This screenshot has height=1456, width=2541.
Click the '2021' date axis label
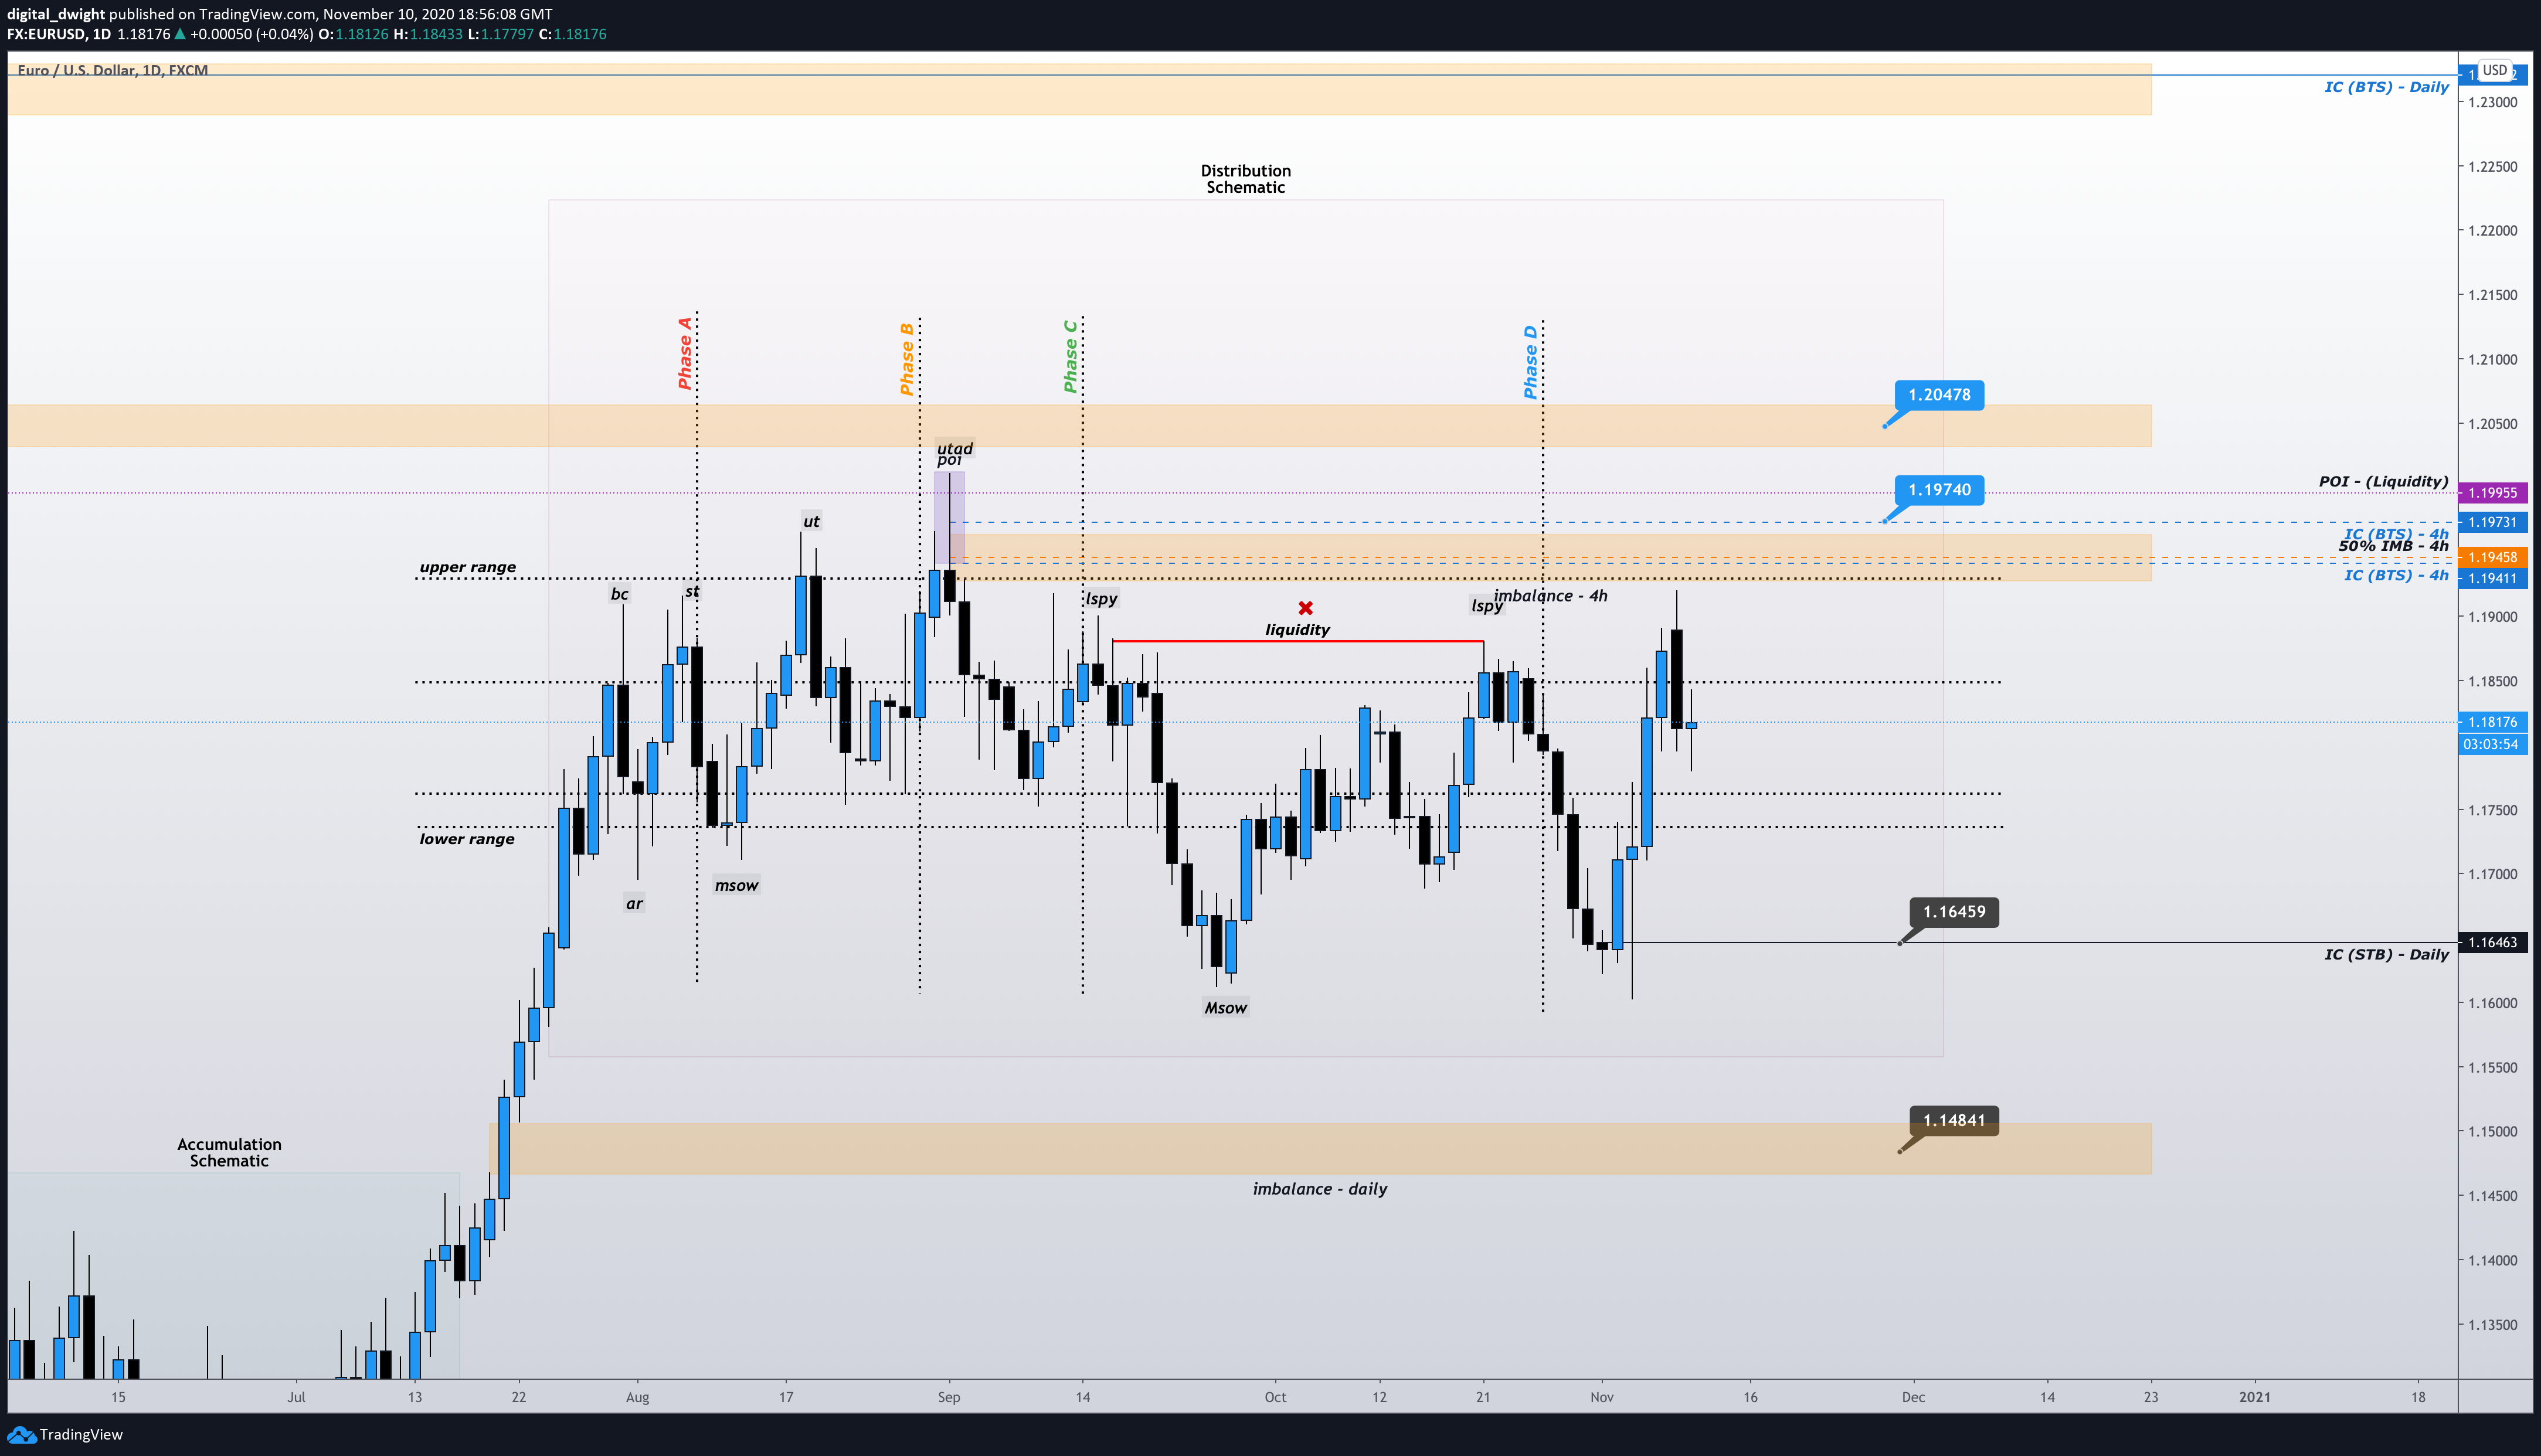pos(2255,1397)
